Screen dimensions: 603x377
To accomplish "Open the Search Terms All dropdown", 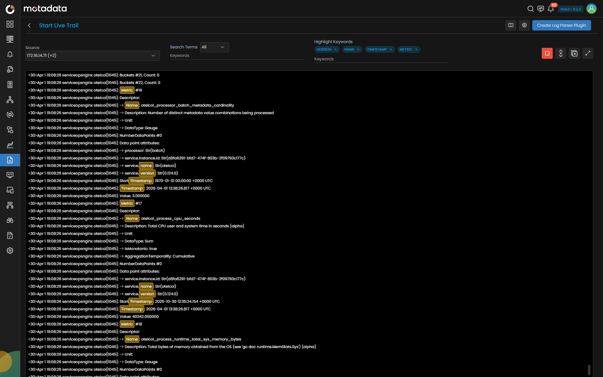I will click(214, 47).
